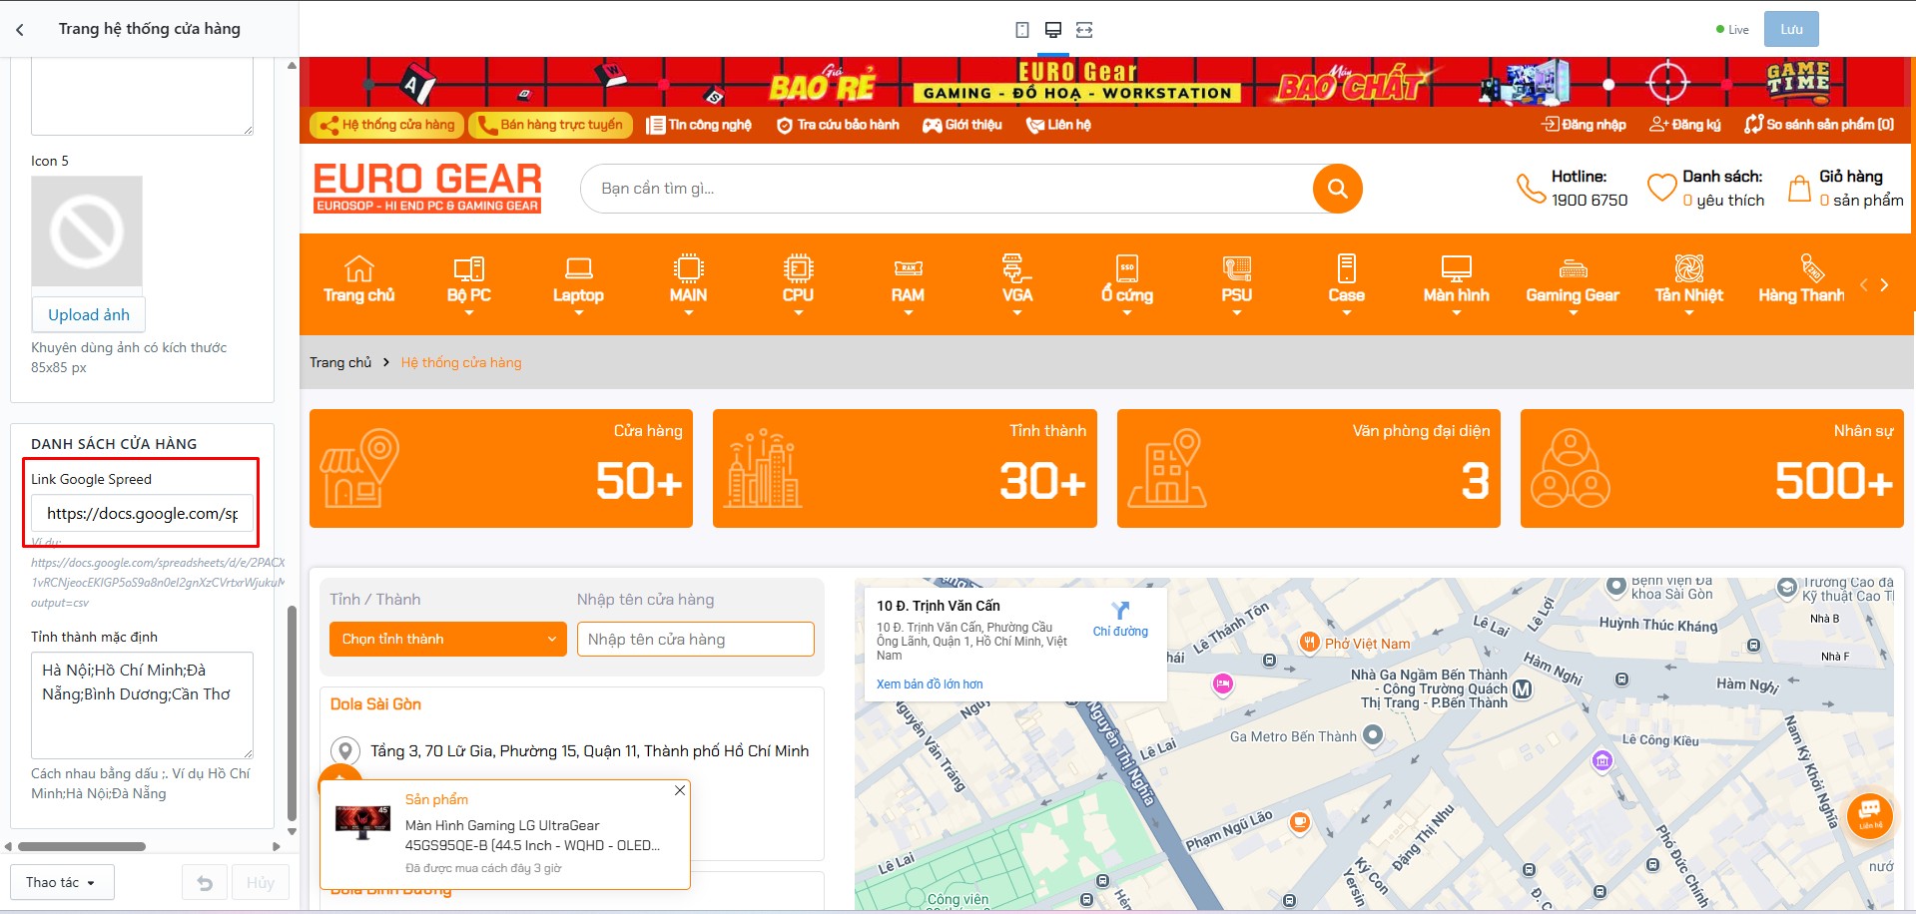This screenshot has height=914, width=1916.
Task: Open the MAIN motherboard category
Action: click(x=689, y=279)
